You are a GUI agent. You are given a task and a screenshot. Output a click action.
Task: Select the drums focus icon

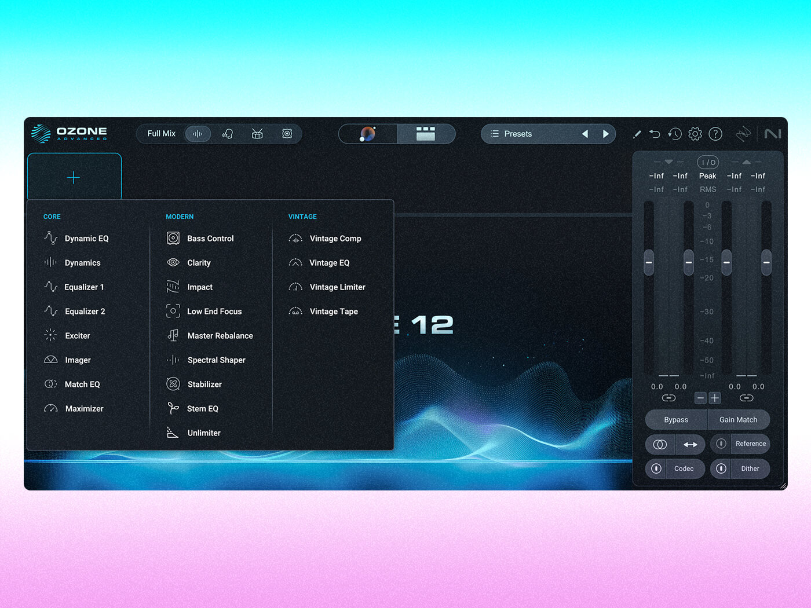click(257, 134)
